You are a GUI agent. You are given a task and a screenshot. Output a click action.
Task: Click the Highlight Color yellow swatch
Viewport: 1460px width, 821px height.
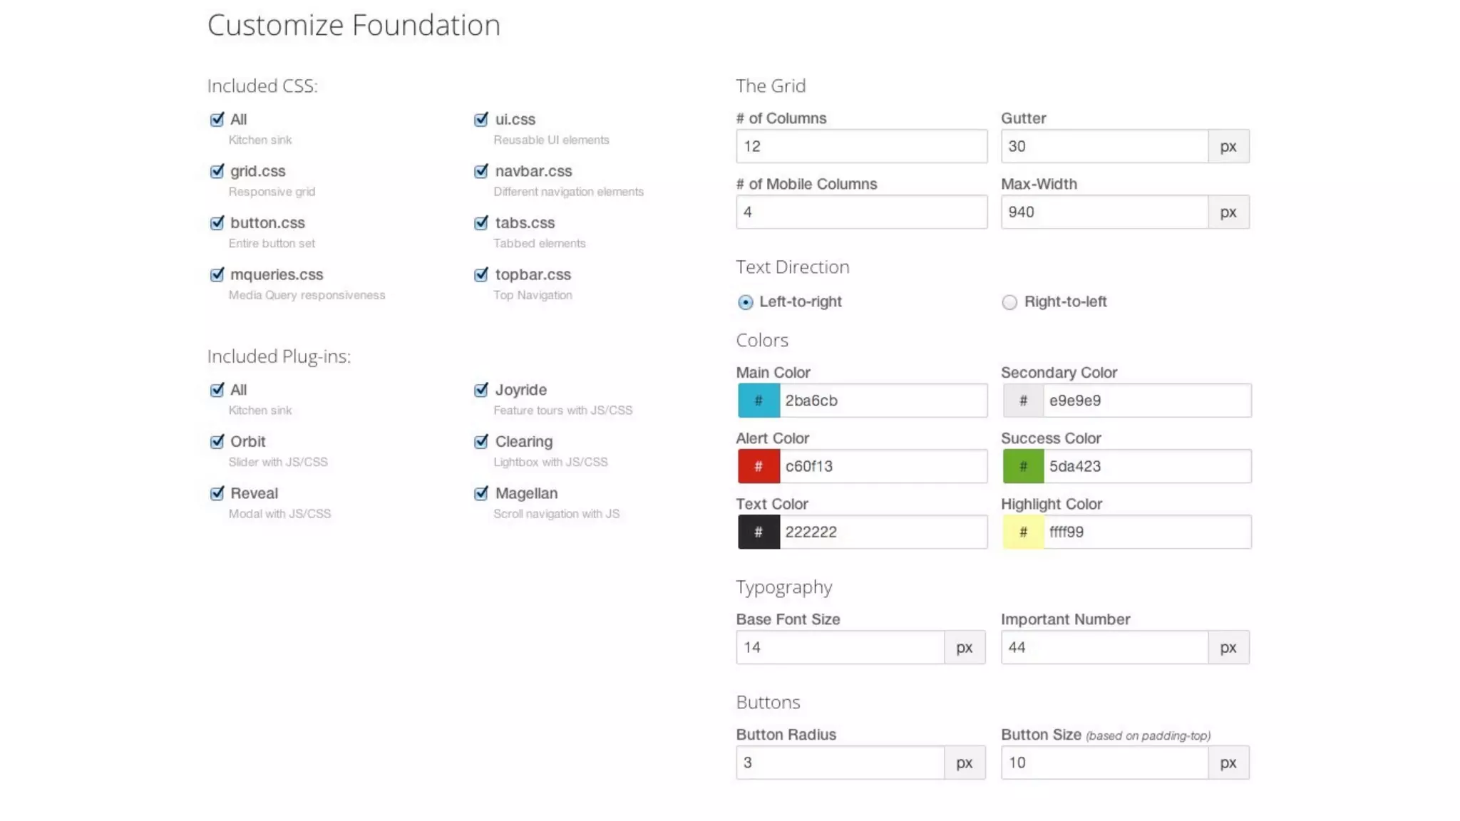[x=1022, y=532]
